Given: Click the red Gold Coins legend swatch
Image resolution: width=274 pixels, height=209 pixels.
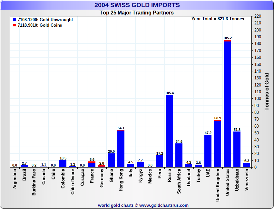Looking at the screenshot, I should pos(15,25).
